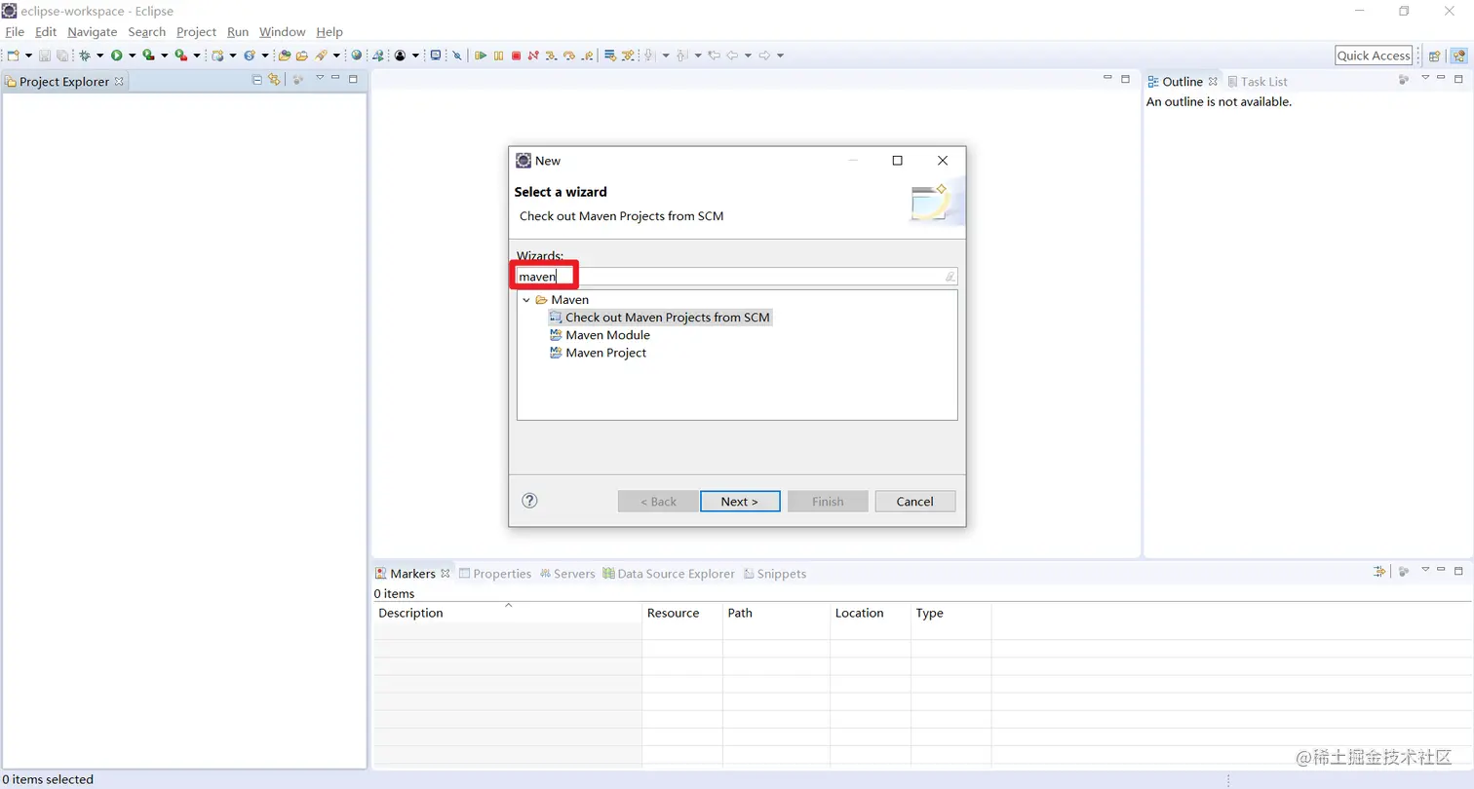The image size is (1474, 789).
Task: Click the disabled Finish button
Action: (828, 502)
